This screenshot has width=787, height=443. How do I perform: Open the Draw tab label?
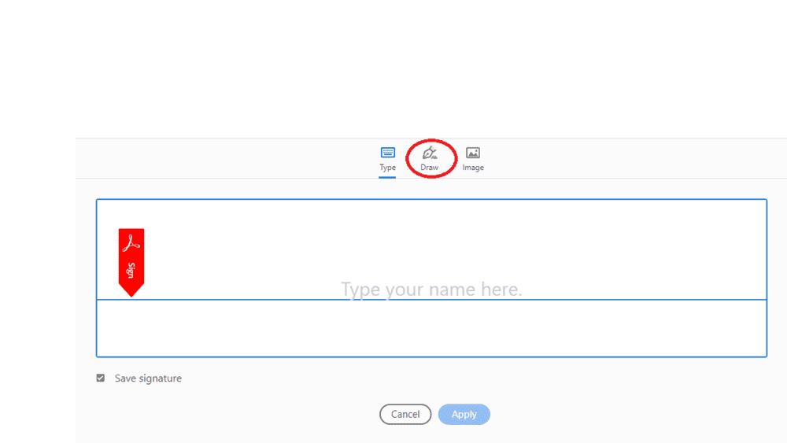(x=429, y=168)
